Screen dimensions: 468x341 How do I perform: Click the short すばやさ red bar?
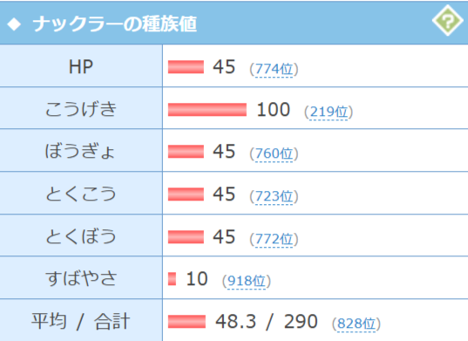pos(172,279)
